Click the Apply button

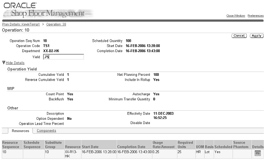256,36
